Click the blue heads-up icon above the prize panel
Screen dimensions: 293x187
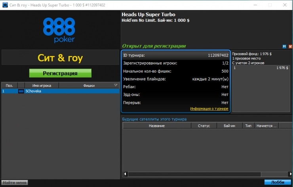[284, 46]
